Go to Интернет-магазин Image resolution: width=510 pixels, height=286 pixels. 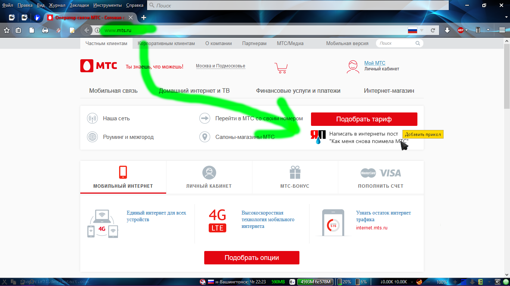pyautogui.click(x=389, y=90)
